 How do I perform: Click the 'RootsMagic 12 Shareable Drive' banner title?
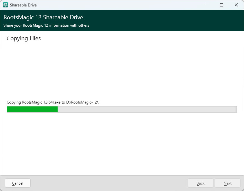pyautogui.click(x=43, y=17)
